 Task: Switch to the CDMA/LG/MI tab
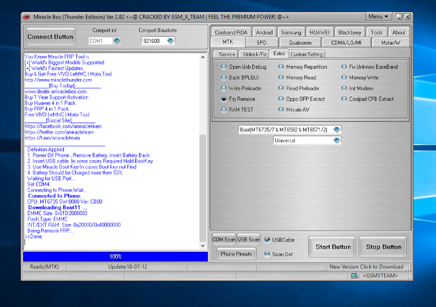[346, 42]
